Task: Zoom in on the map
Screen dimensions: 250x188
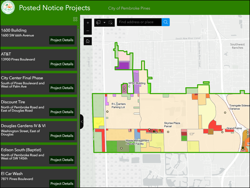Action: tap(87, 23)
